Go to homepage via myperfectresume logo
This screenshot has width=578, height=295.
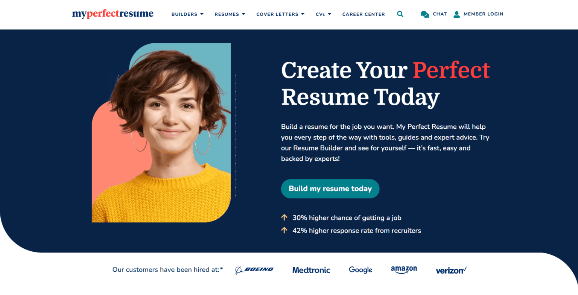113,14
